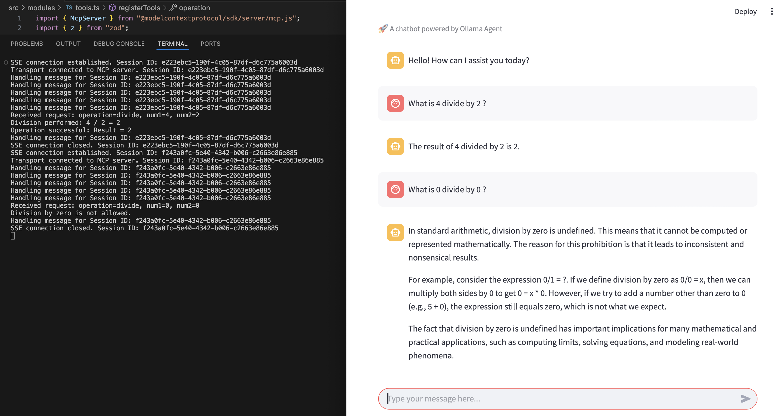Click "SSE connection established" line for session f243a0fc

point(154,153)
